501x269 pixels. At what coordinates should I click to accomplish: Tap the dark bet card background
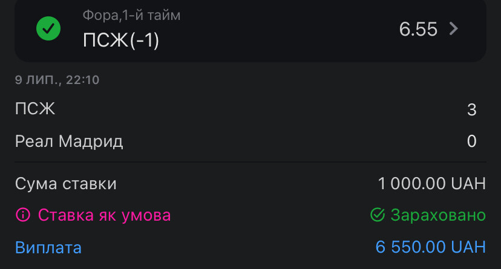[x=250, y=31]
